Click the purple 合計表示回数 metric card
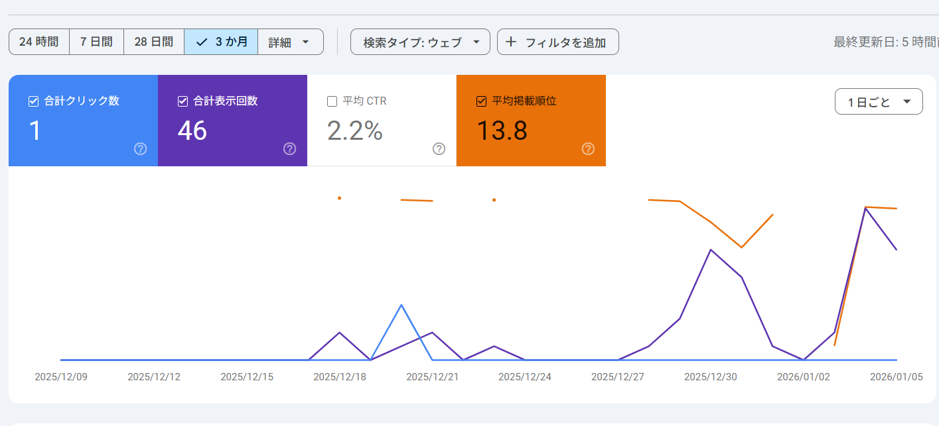 coord(232,121)
